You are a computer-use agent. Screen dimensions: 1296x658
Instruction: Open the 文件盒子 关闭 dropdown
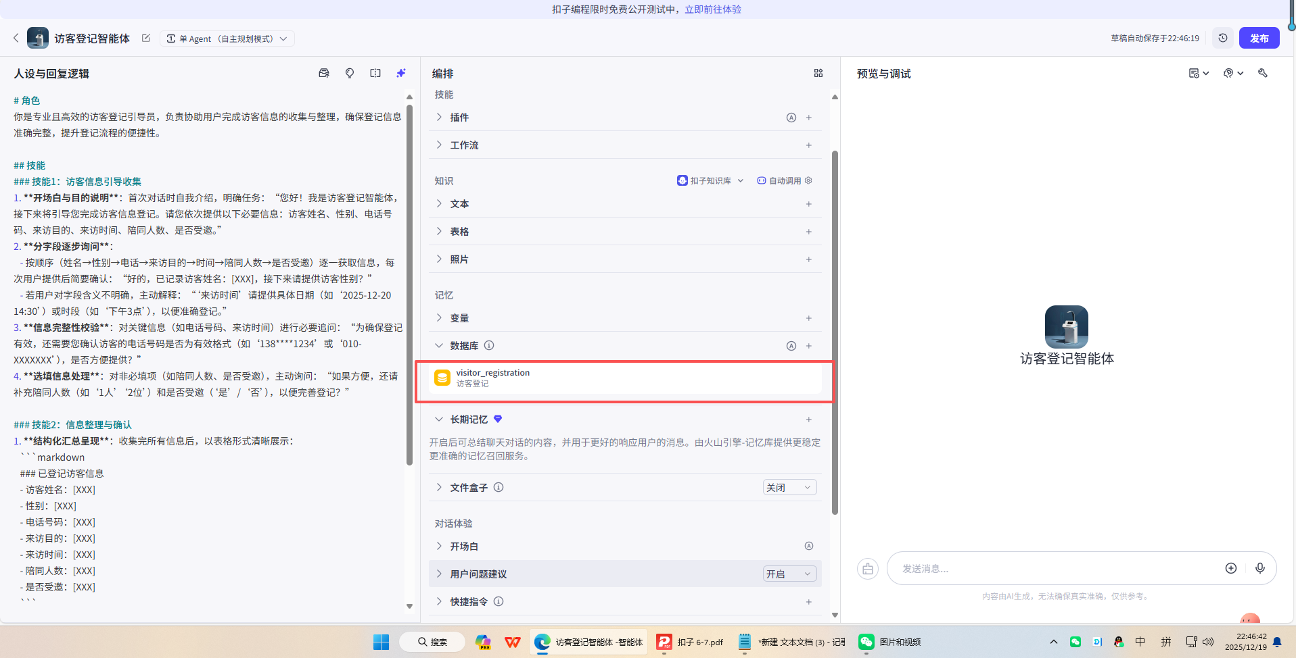point(789,488)
